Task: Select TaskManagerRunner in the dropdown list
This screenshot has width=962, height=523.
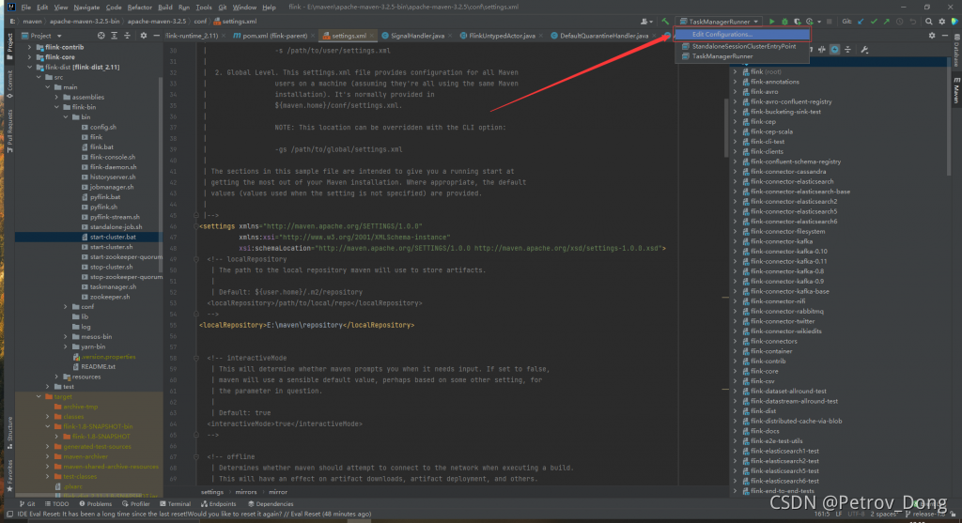Action: click(x=742, y=56)
